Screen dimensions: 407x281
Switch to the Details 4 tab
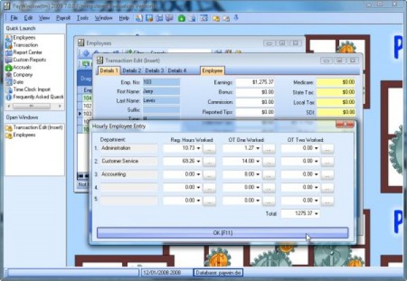(x=177, y=71)
